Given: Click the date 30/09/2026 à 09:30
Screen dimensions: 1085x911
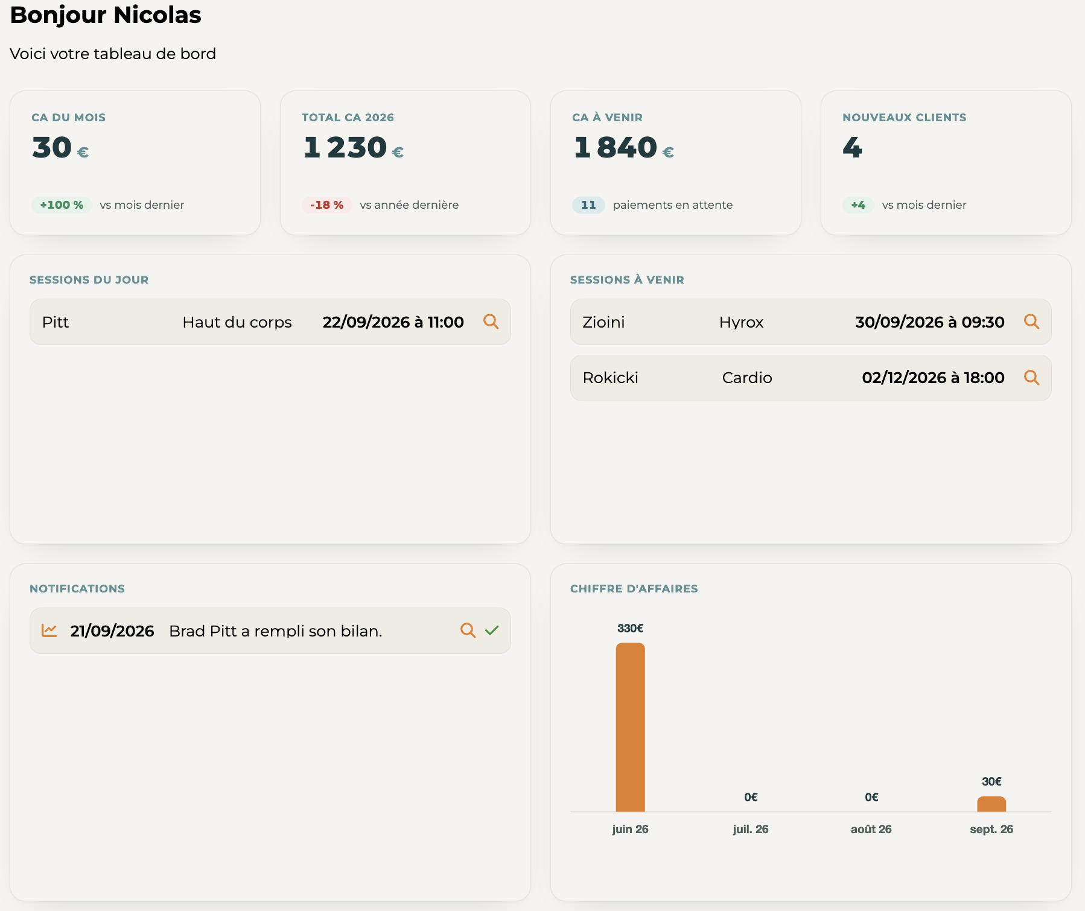Looking at the screenshot, I should pos(930,322).
